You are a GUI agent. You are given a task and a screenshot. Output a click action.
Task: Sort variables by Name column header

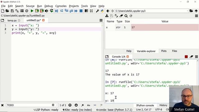pyautogui.click(x=110, y=21)
